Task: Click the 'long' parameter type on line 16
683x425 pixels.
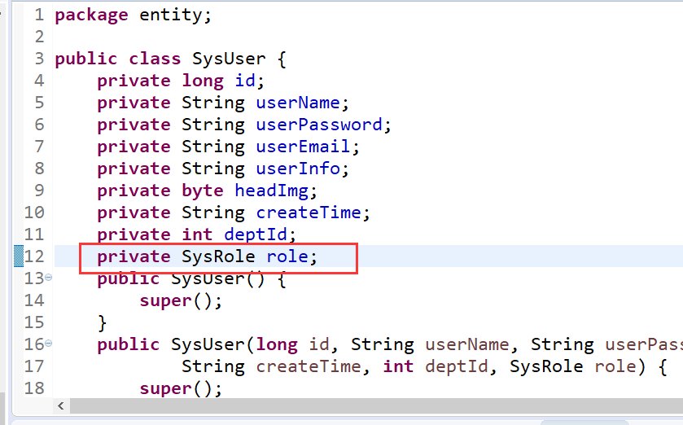Action: point(277,345)
